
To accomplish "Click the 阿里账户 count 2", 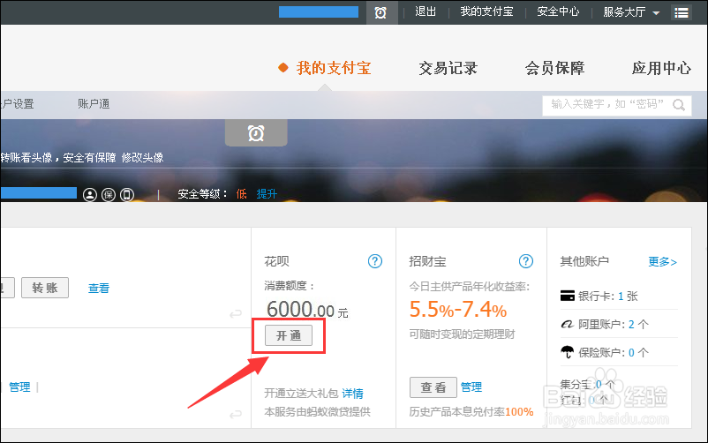I will click(631, 324).
